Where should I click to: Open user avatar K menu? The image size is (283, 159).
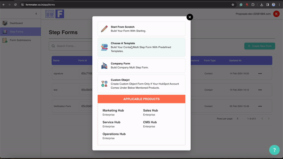coord(276,14)
